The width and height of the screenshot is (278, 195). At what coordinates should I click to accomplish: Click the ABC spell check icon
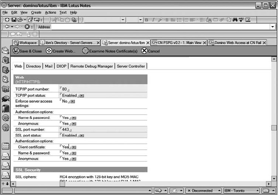coord(241,20)
